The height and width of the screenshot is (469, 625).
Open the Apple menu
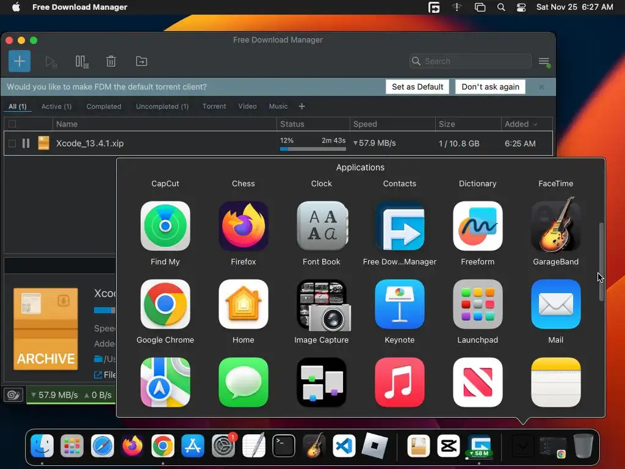coord(16,7)
